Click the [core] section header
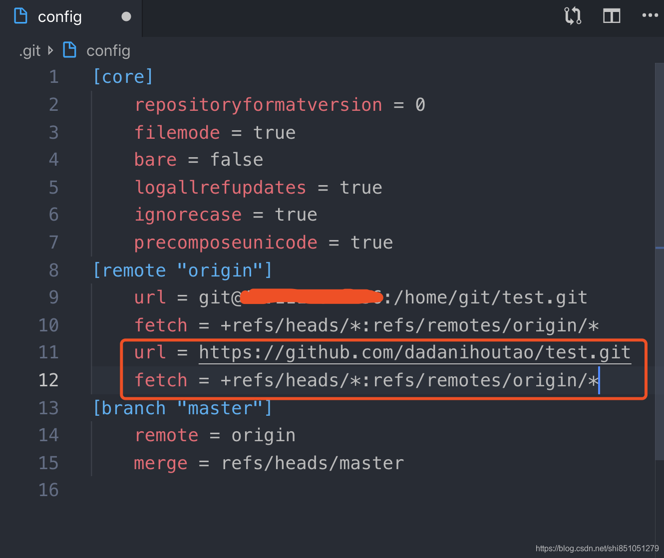Viewport: 664px width, 558px height. 123,77
